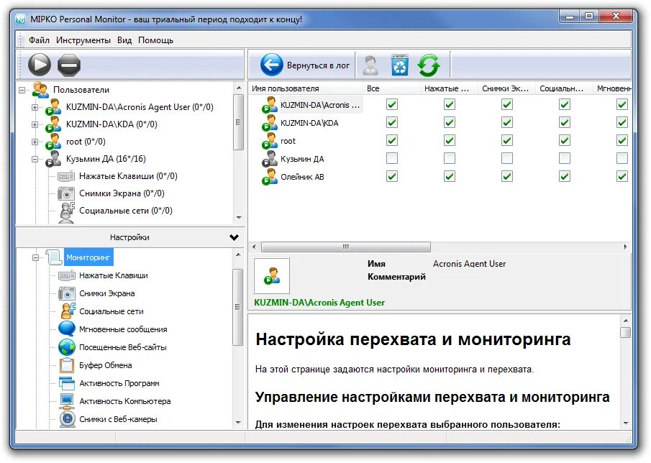Viewport: 651px width, 463px height.
Task: Uncheck Нажатые for KUZMIN-DA\KDA row
Action: pos(449,122)
